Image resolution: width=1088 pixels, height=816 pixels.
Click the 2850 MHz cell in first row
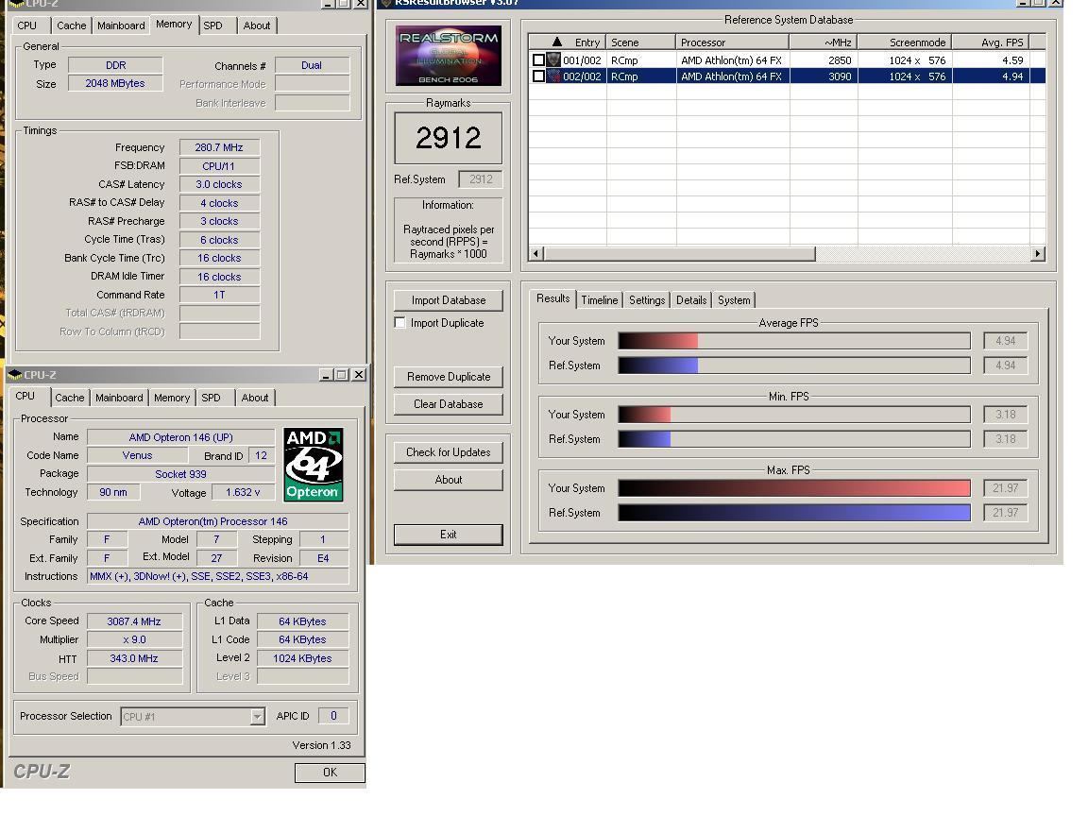[824, 60]
